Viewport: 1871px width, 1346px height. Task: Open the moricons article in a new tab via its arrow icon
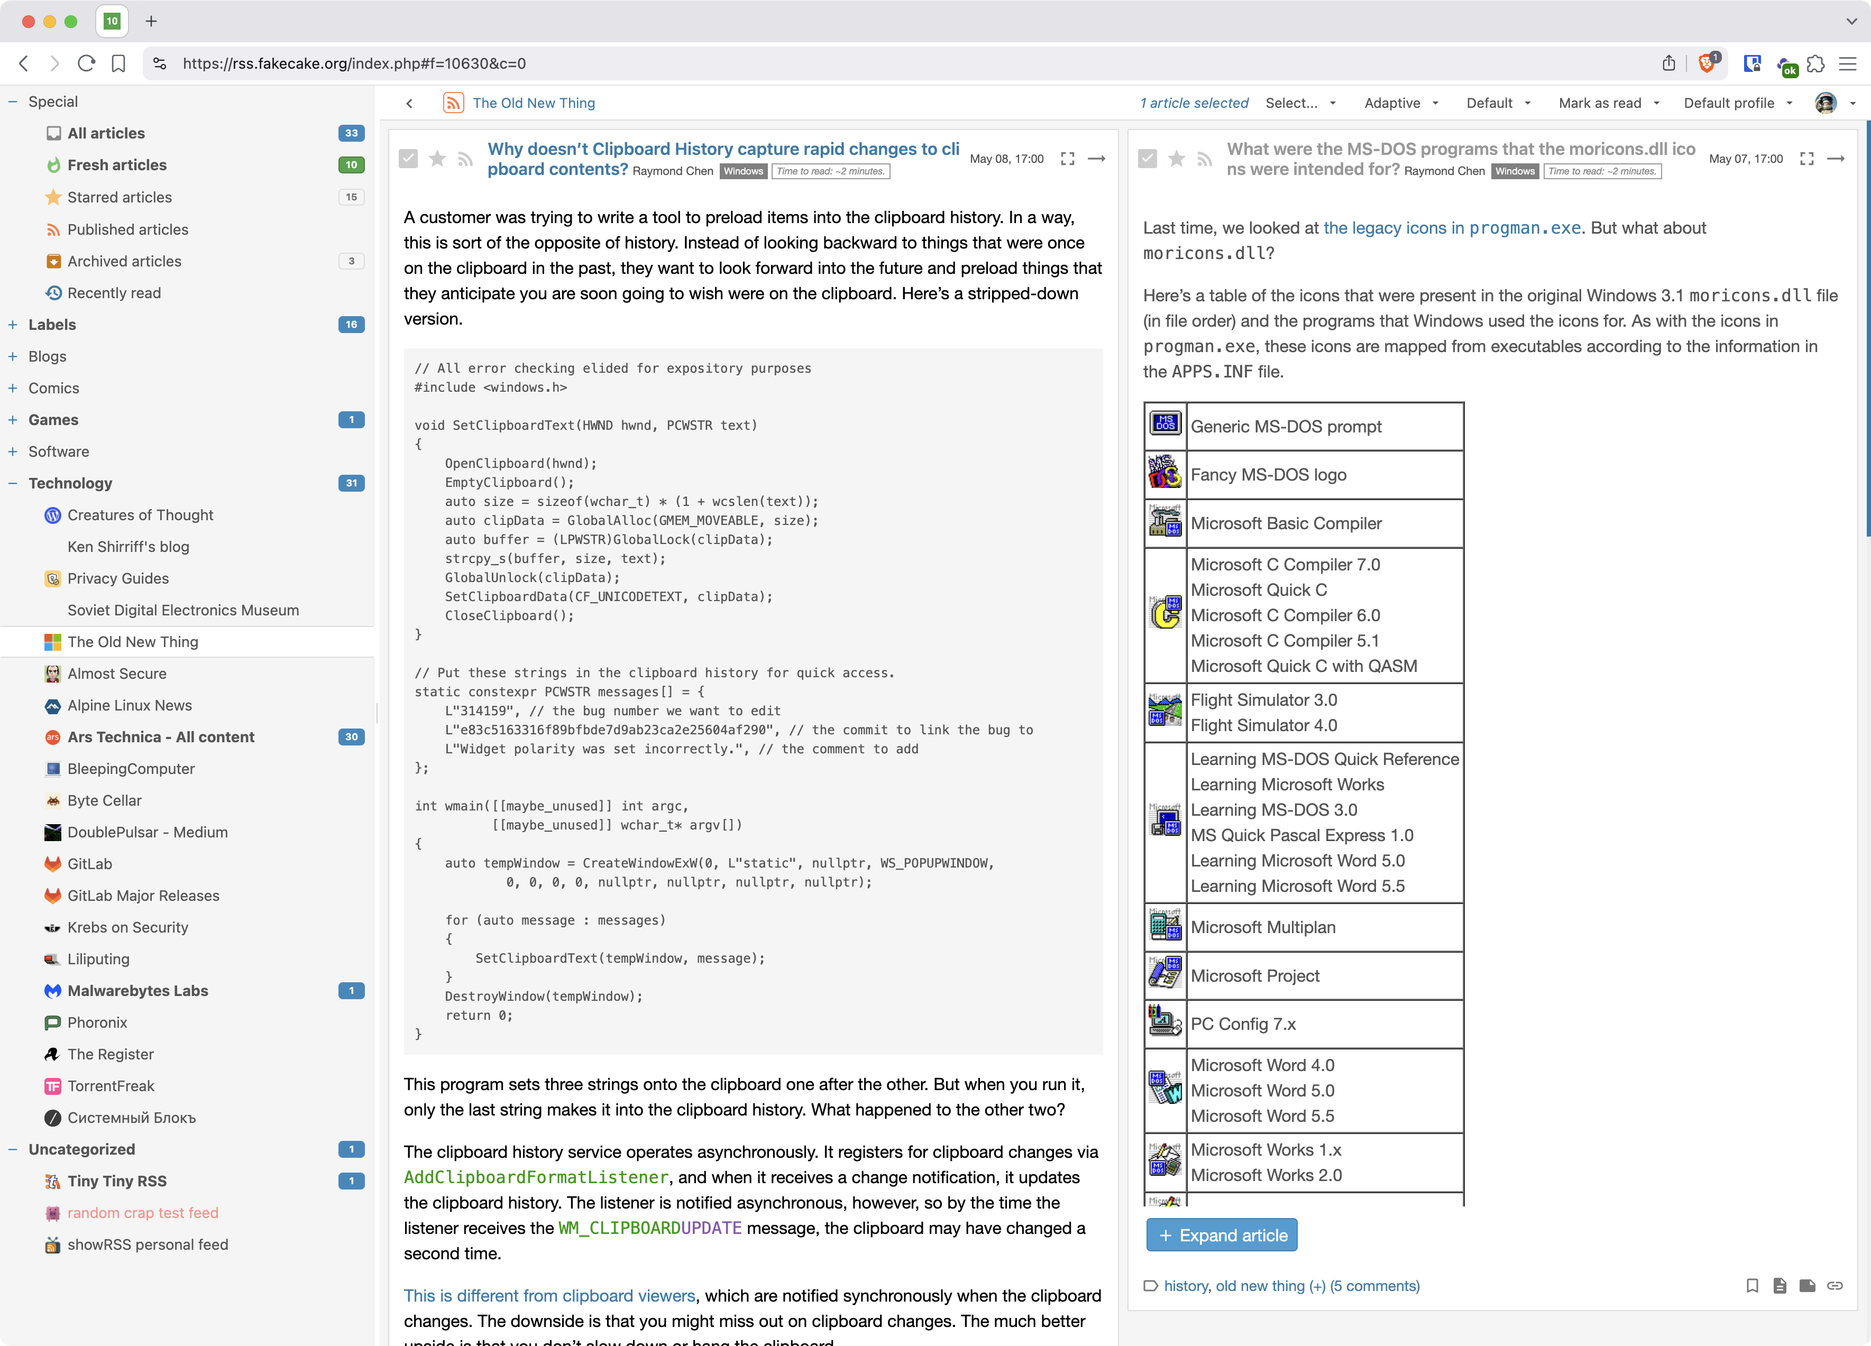pyautogui.click(x=1836, y=159)
